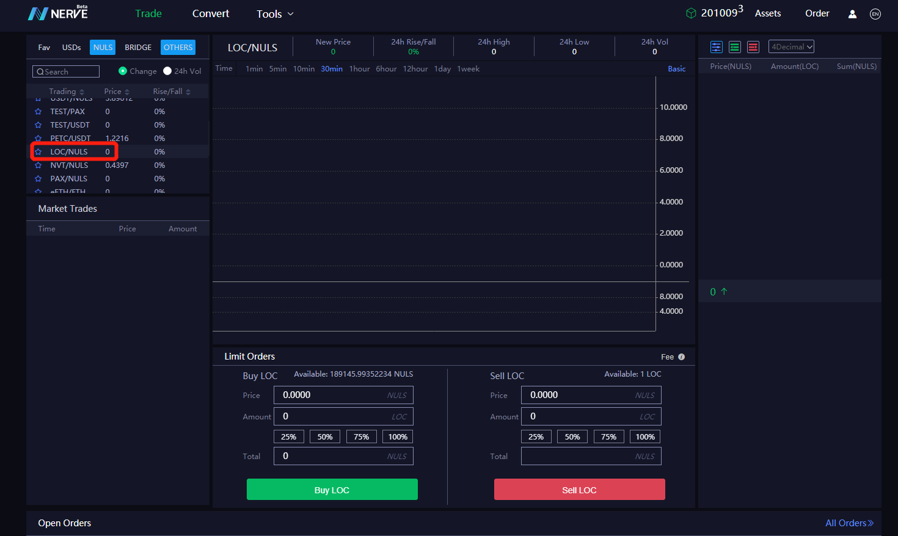Favorite the NVT/NULS pair star
The image size is (898, 536).
(38, 165)
